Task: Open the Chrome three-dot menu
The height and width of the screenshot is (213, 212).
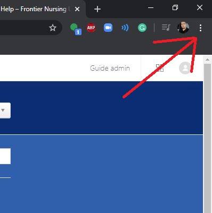Action: [x=200, y=28]
